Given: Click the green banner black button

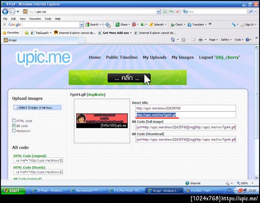Looking at the screenshot, I should tap(129, 78).
